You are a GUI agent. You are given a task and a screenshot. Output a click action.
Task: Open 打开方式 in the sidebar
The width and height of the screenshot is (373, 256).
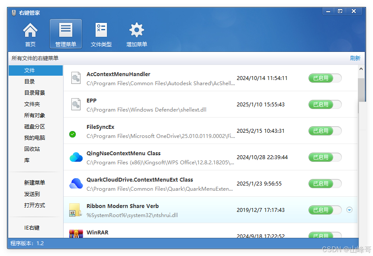click(x=35, y=205)
